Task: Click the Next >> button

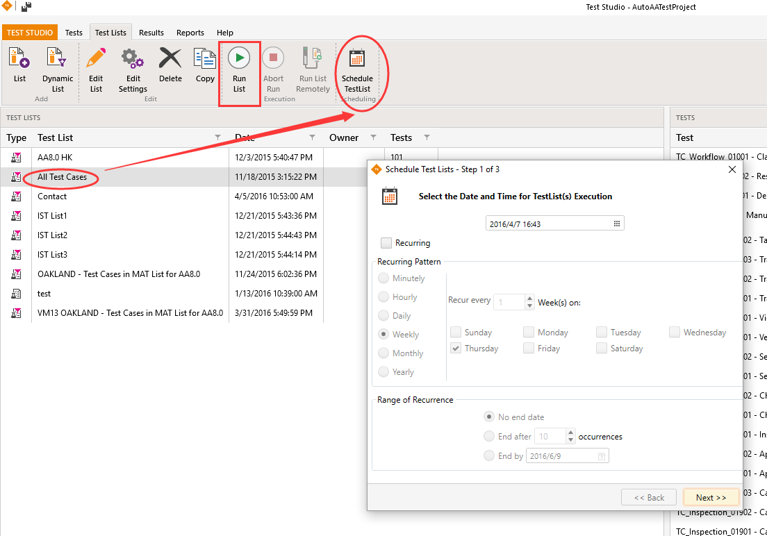Action: coord(711,497)
